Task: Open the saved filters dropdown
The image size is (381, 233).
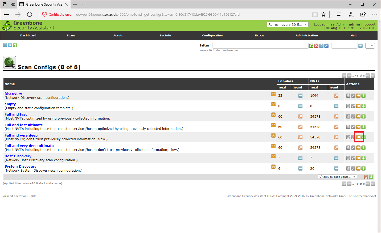Action: coord(370,46)
